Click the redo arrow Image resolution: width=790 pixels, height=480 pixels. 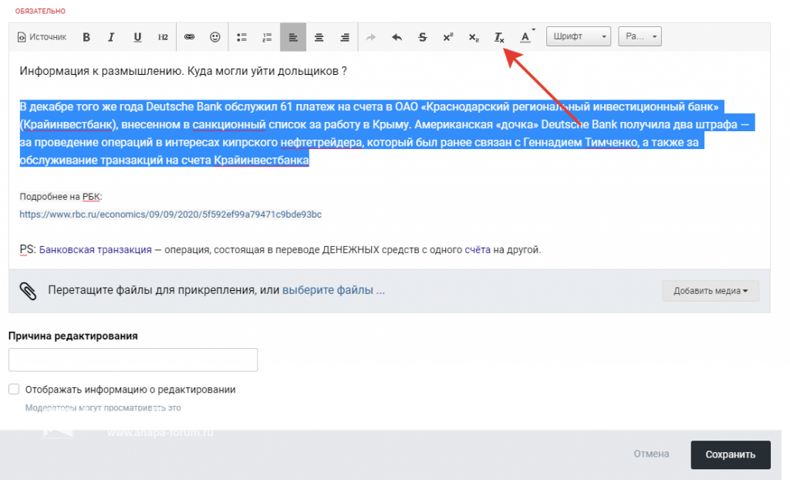371,37
